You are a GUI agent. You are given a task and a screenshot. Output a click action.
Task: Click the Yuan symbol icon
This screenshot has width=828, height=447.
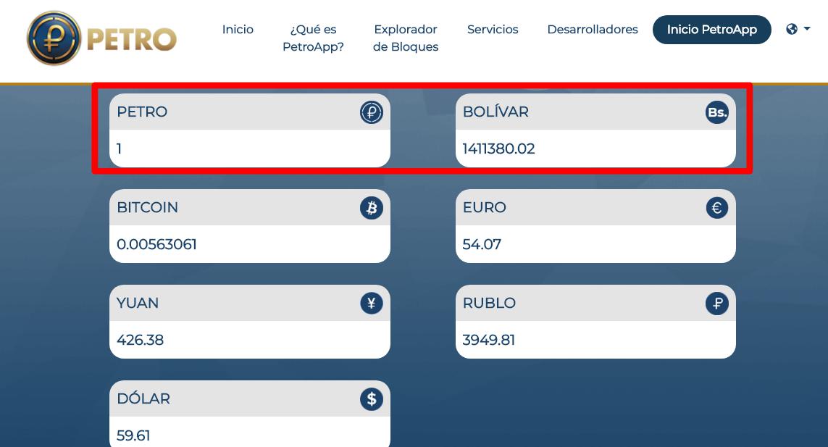pos(371,304)
